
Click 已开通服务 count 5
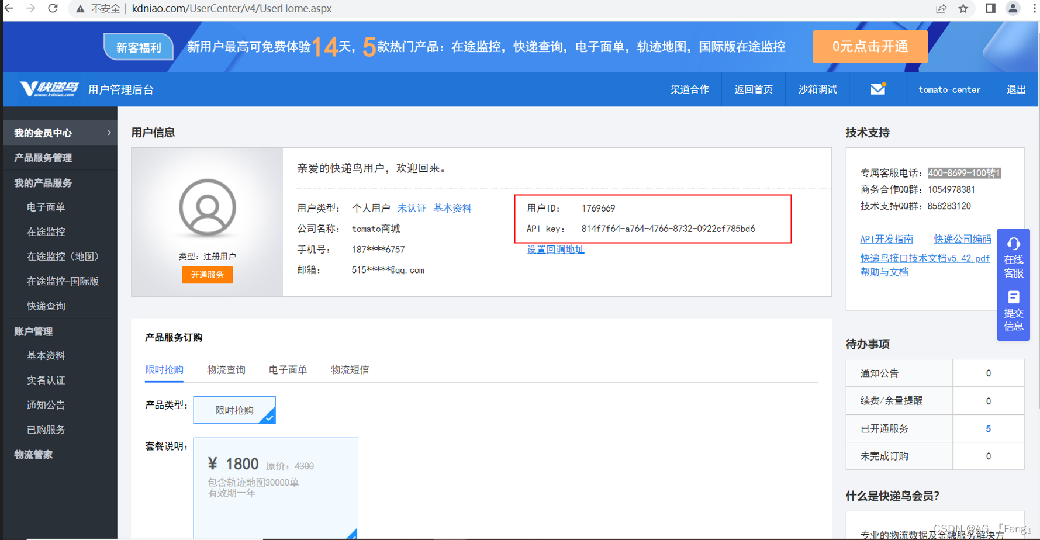click(988, 429)
